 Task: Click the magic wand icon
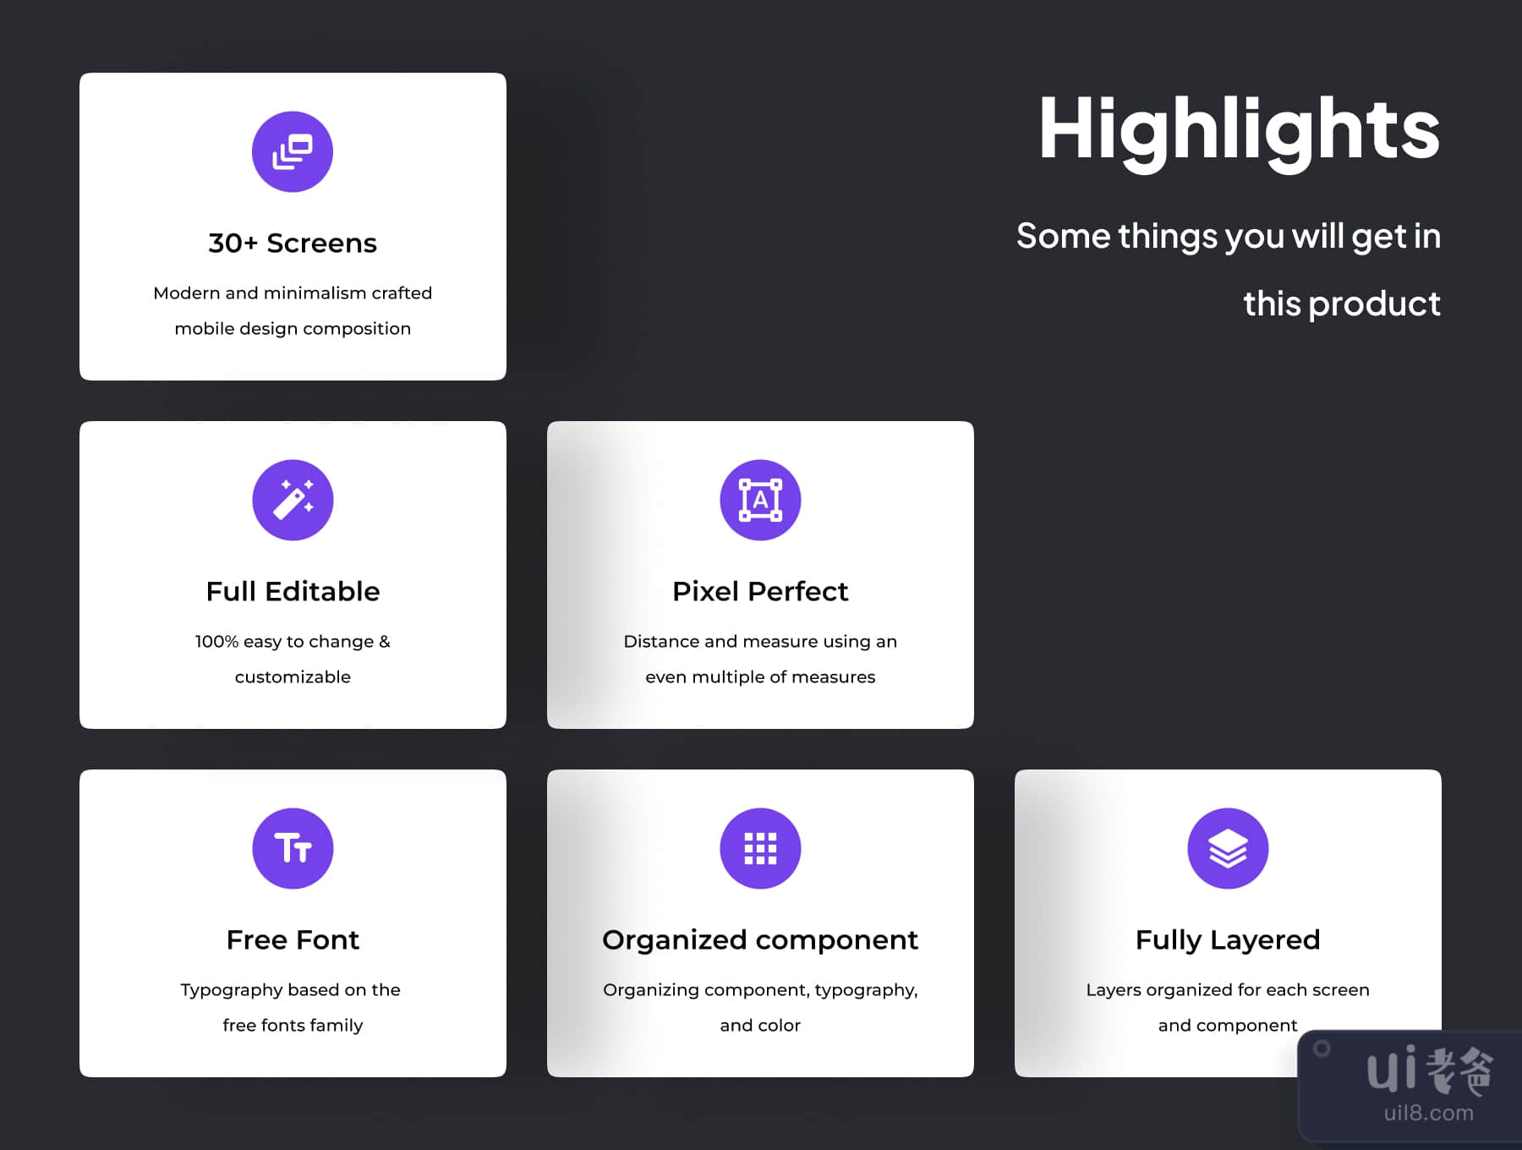(x=293, y=501)
